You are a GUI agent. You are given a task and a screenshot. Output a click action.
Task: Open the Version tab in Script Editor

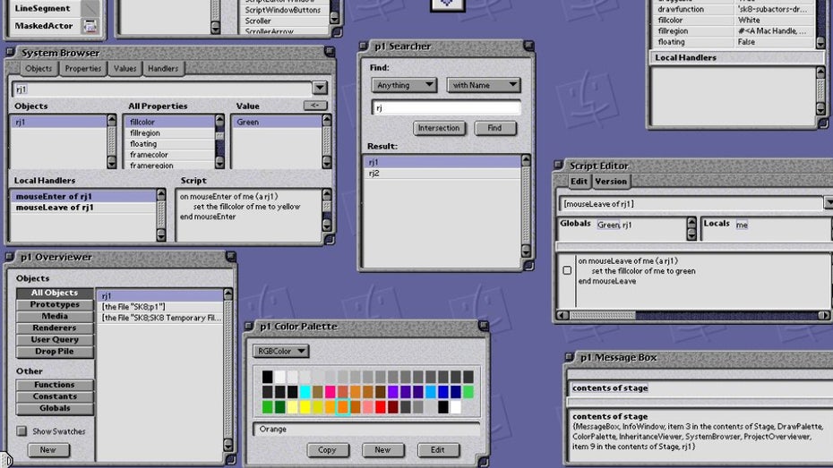pyautogui.click(x=611, y=182)
